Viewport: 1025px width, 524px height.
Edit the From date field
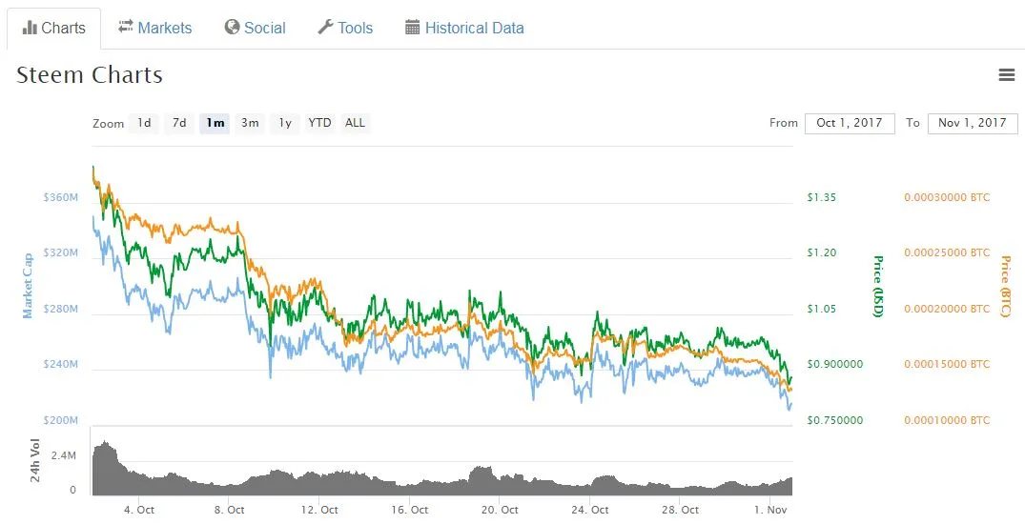(x=850, y=123)
